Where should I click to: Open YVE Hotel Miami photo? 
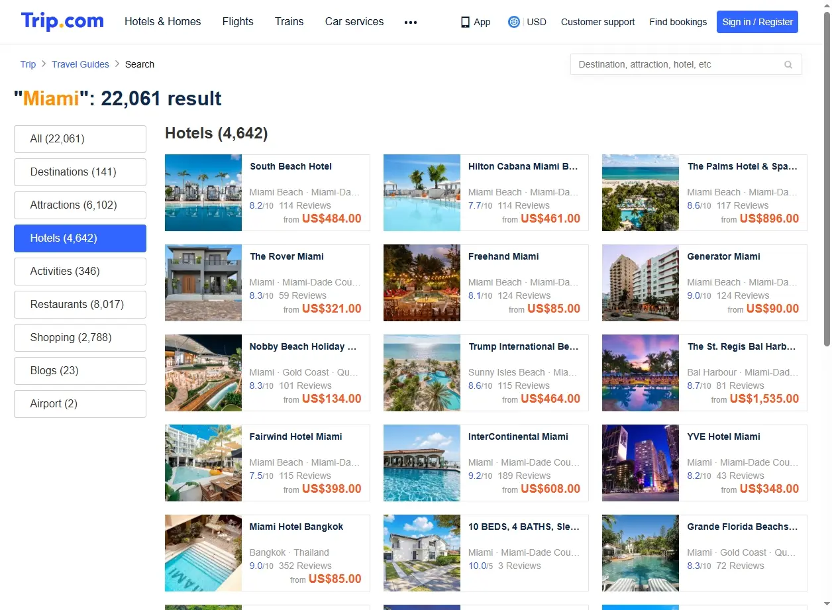pyautogui.click(x=641, y=463)
